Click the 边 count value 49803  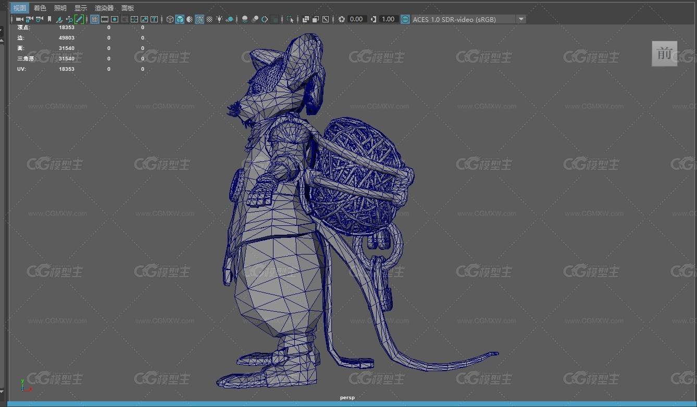(67, 37)
